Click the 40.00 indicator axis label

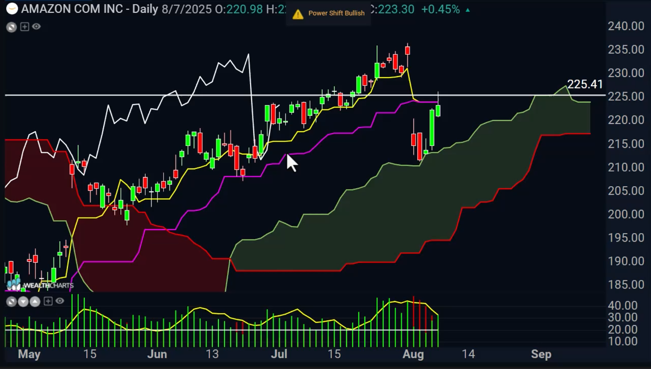pos(623,306)
